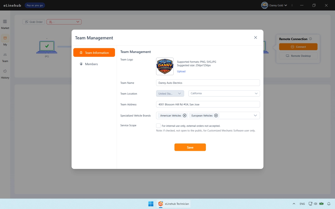Click the Connect button
The image size is (335, 209).
298,47
